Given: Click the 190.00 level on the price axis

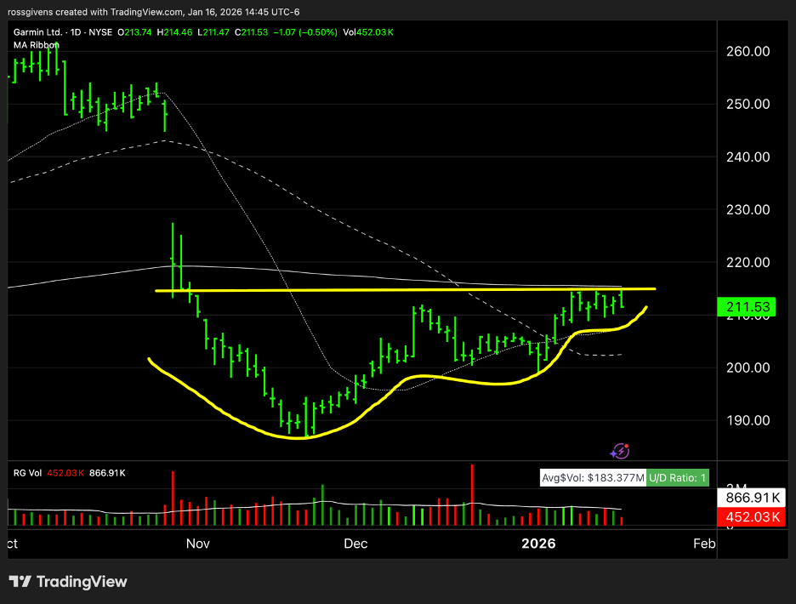Looking at the screenshot, I should pyautogui.click(x=750, y=420).
